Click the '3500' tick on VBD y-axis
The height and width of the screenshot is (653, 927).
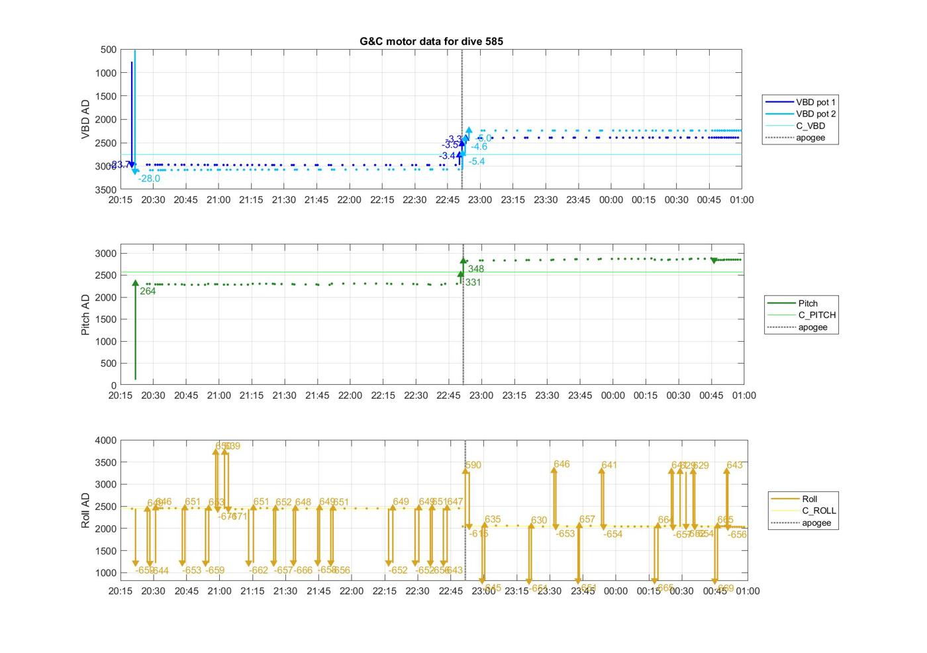pos(106,189)
